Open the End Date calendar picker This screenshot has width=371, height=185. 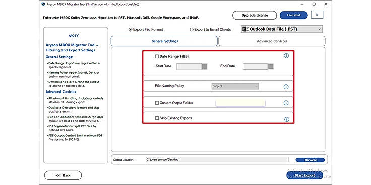271,67
